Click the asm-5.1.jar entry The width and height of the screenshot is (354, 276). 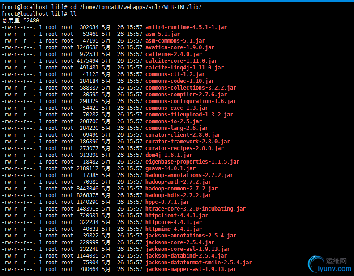[x=162, y=34]
